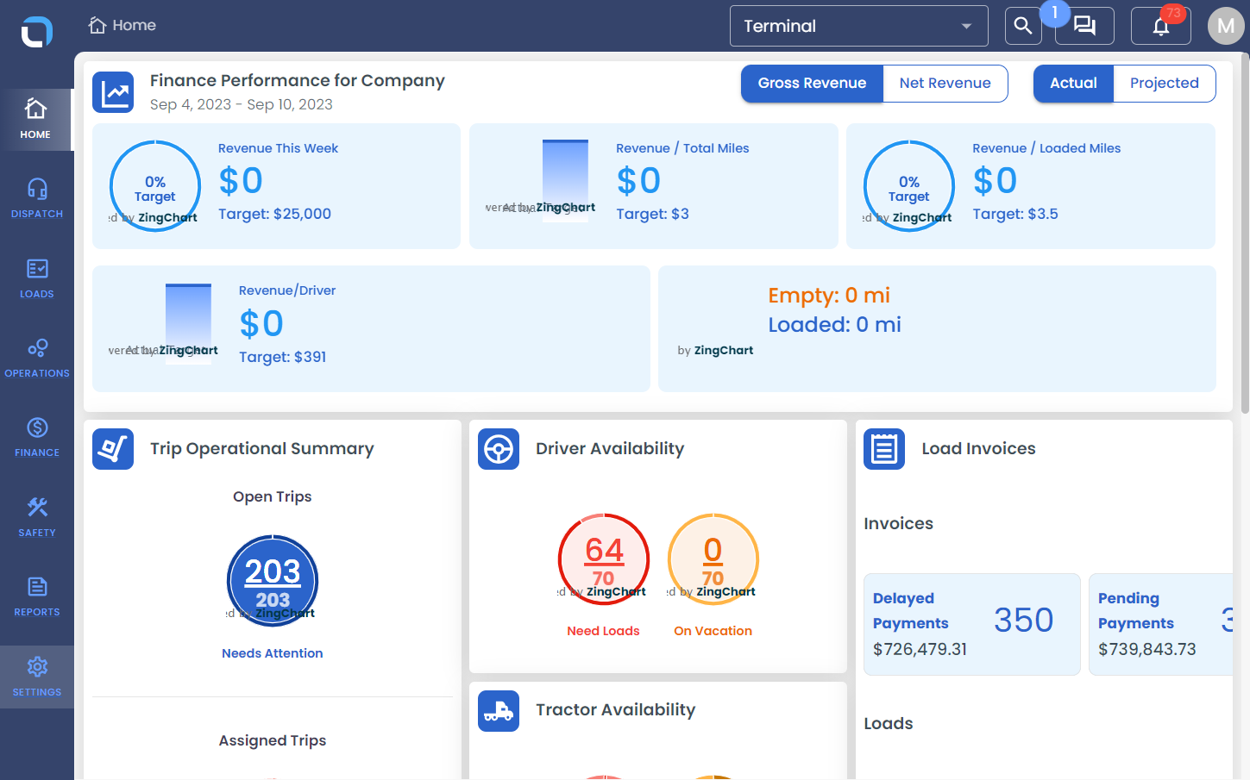Click the company logo icon

tap(36, 32)
